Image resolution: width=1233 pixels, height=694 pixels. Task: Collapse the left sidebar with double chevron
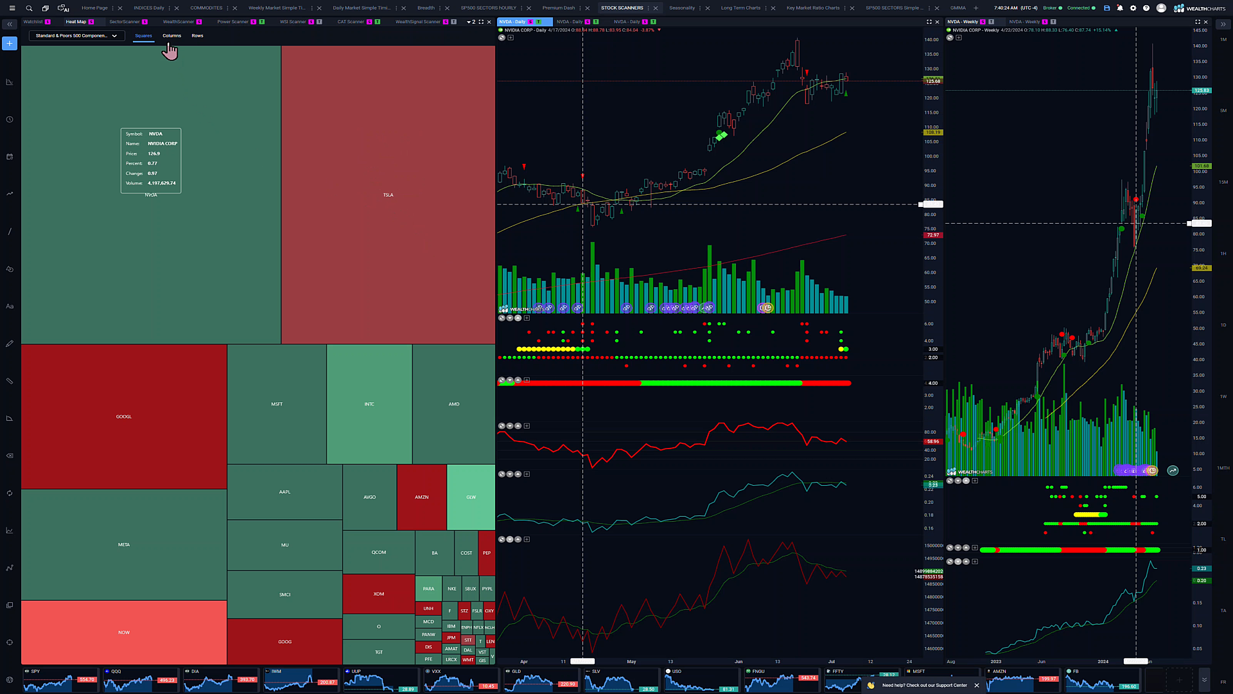10,24
